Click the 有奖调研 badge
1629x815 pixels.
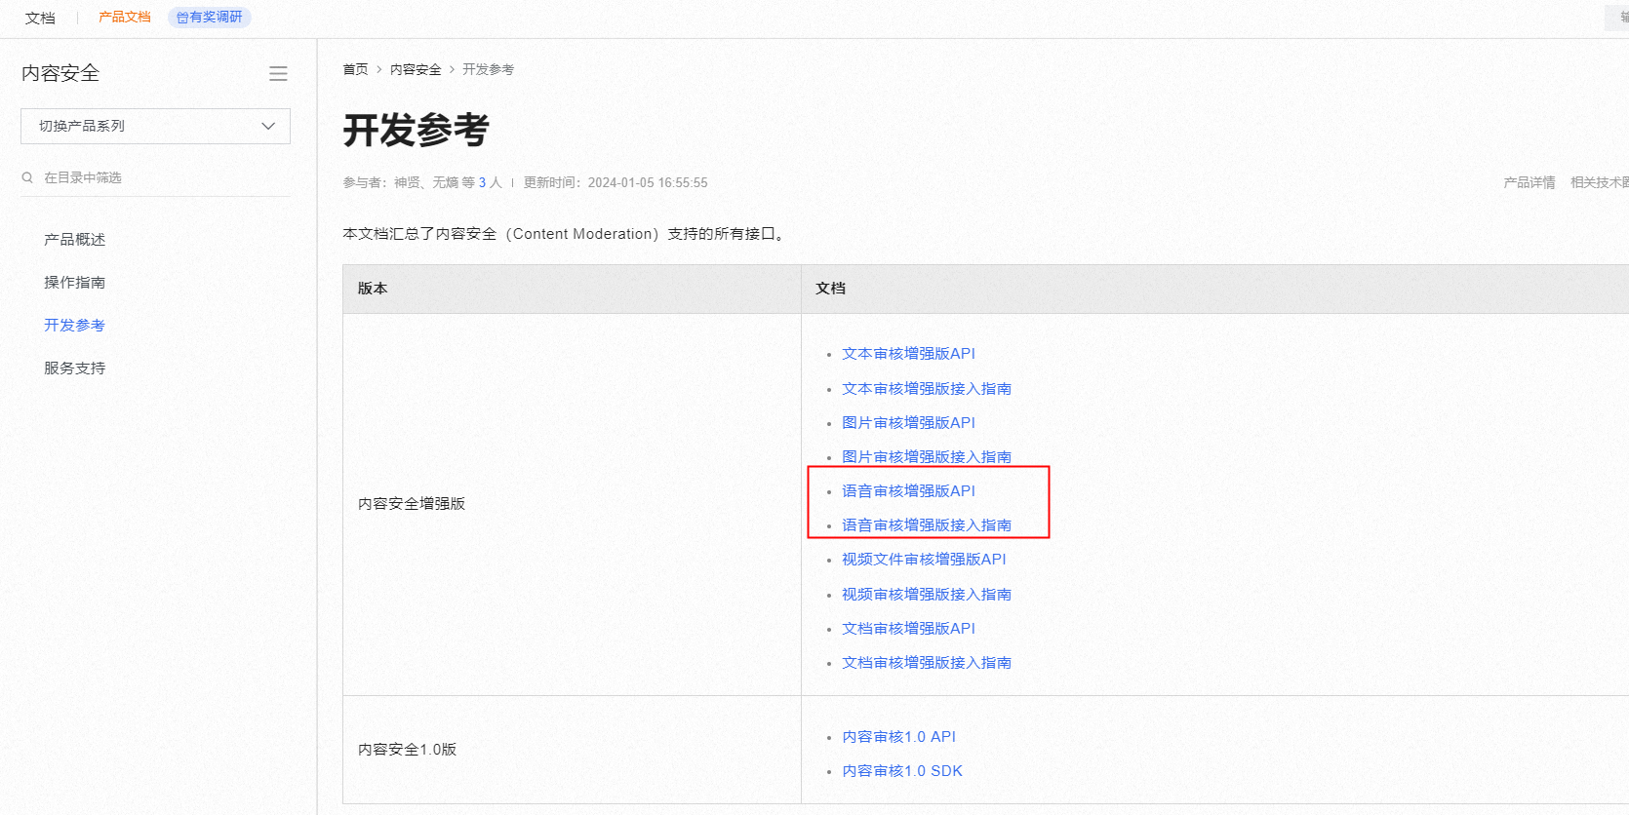click(x=210, y=17)
